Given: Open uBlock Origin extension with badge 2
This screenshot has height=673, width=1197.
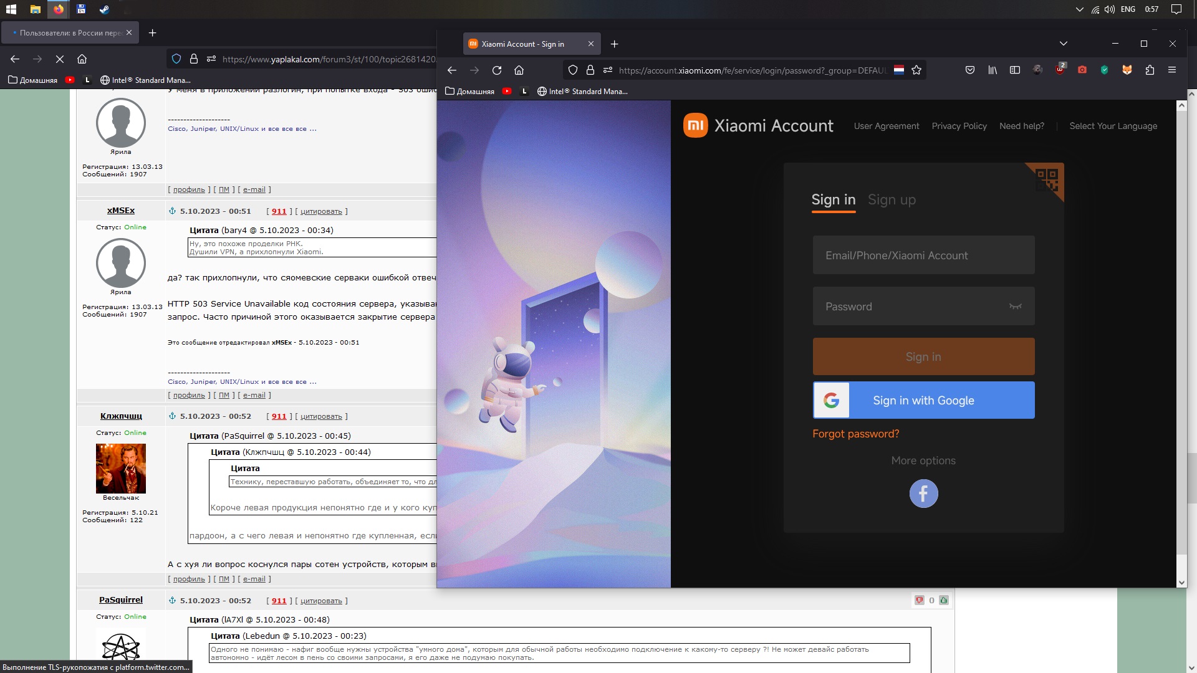Looking at the screenshot, I should pyautogui.click(x=1060, y=69).
